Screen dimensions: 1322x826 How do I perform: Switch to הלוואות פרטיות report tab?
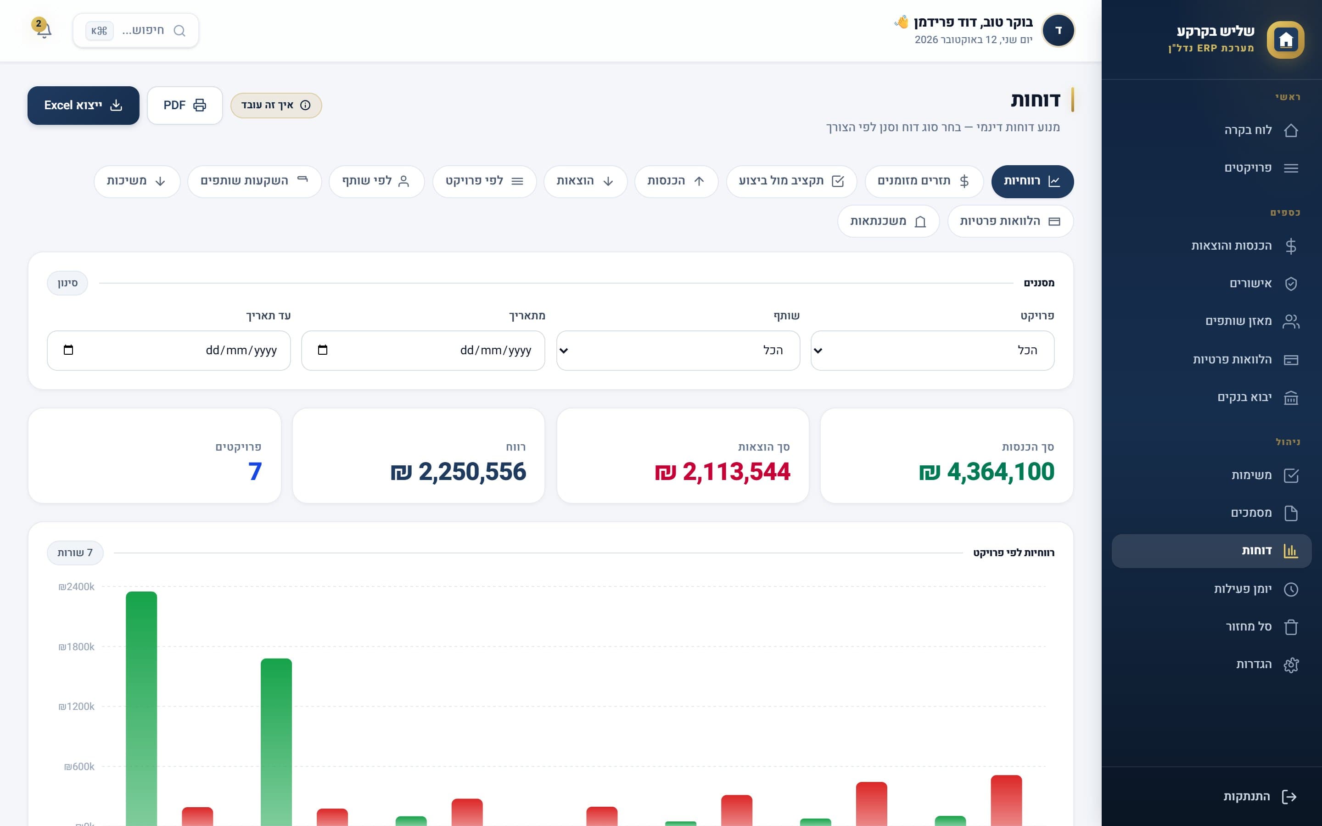(x=1010, y=221)
